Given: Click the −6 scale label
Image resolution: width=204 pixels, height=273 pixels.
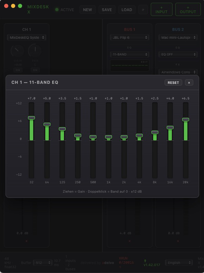Looking at the screenshot, I should click(20, 157).
